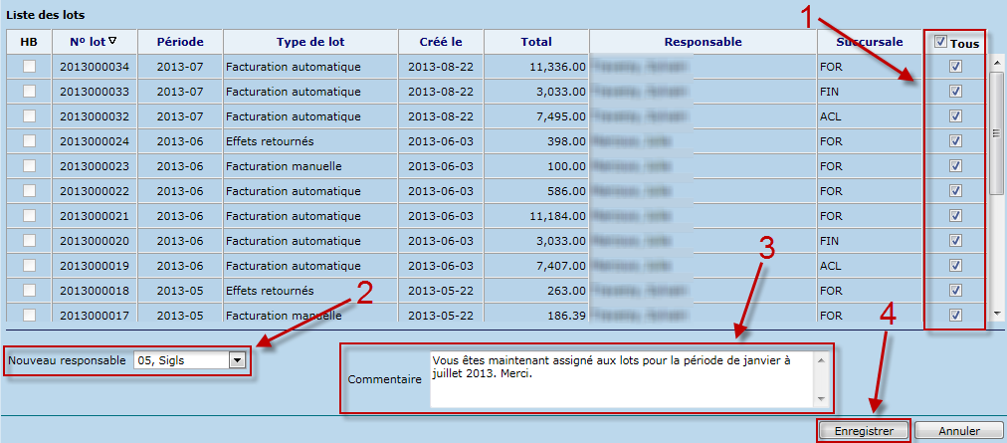Sort by the Période column header

180,42
